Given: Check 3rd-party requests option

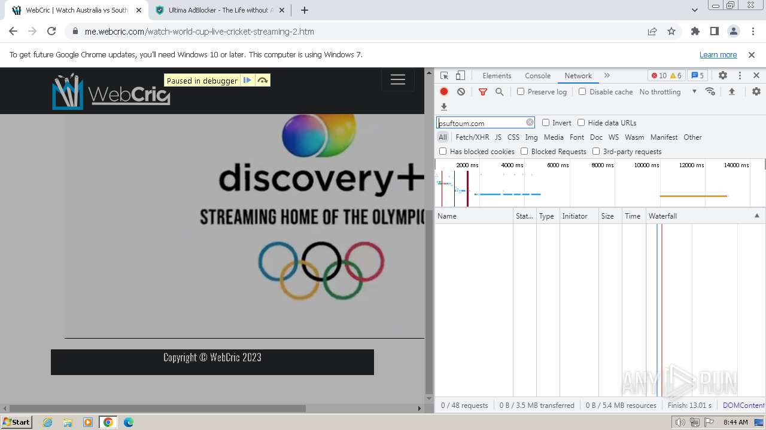Looking at the screenshot, I should click(x=596, y=151).
